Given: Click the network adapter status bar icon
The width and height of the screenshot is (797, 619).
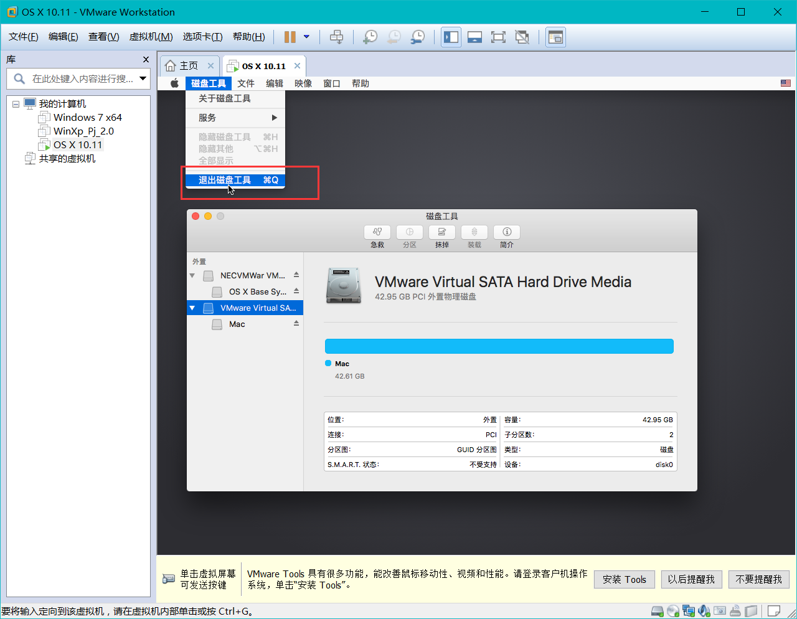Looking at the screenshot, I should (x=689, y=611).
